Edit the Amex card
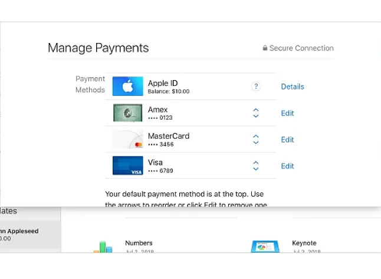Screen dimensions: 381x279 [287, 113]
